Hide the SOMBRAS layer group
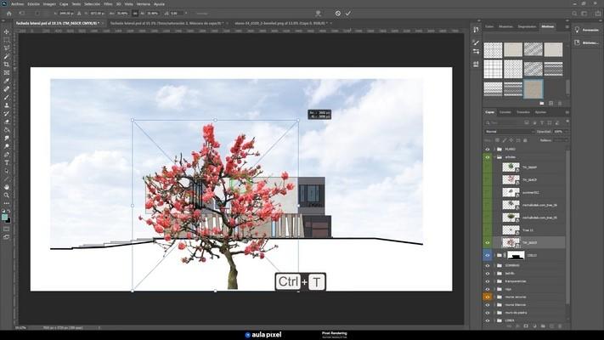Image resolution: width=604 pixels, height=340 pixels. [488, 265]
